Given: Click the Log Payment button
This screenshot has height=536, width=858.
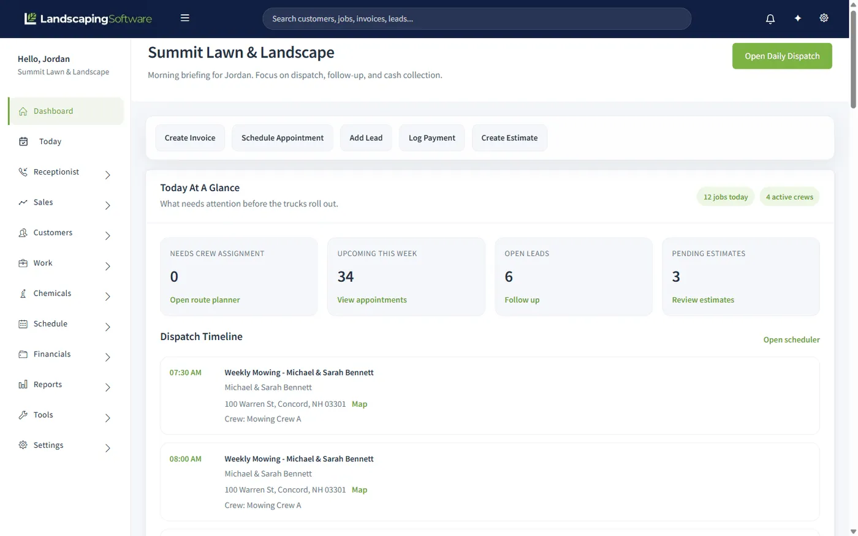Looking at the screenshot, I should (x=432, y=138).
